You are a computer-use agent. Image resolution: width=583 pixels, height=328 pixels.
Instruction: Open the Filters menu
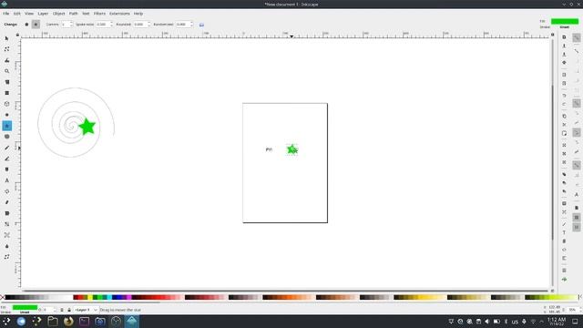(99, 14)
